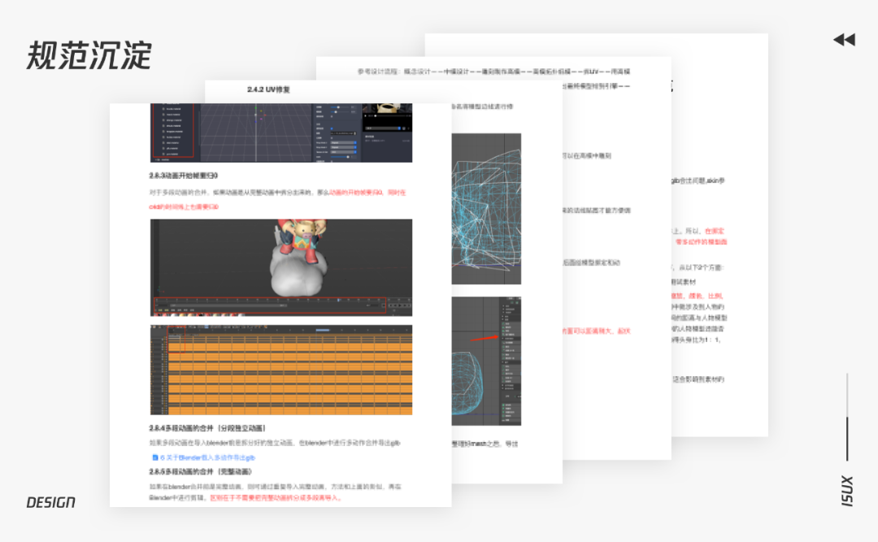Select the heading 2.8.4多段动画的合并
The width and height of the screenshot is (878, 542).
pyautogui.click(x=207, y=428)
